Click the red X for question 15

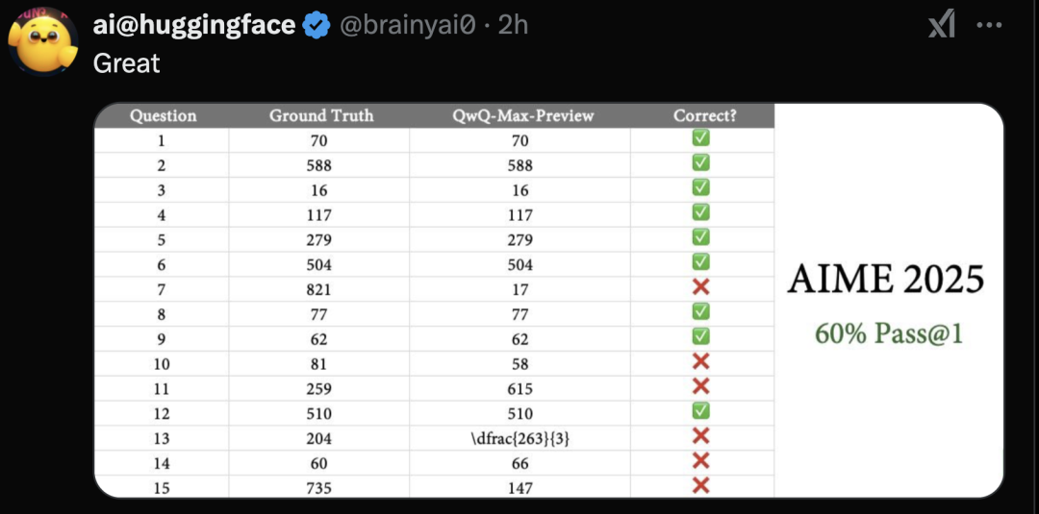pos(701,485)
